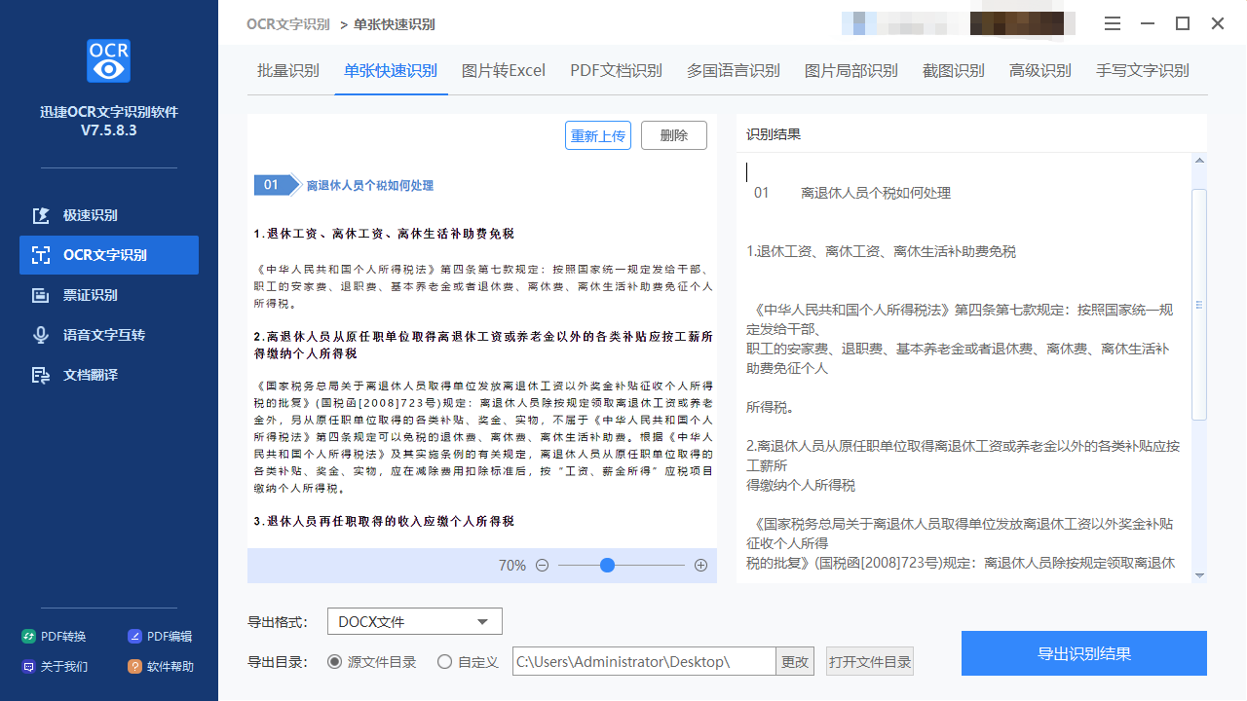Zoom in with the plus icon
The width and height of the screenshot is (1247, 701).
700,566
